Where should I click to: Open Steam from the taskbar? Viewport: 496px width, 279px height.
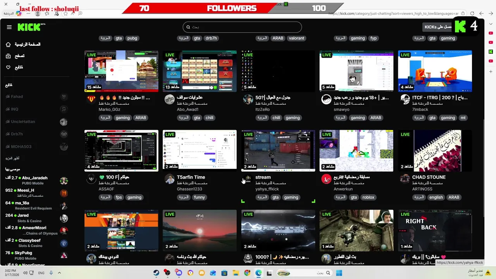pyautogui.click(x=156, y=273)
